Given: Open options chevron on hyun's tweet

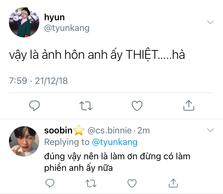Looking at the screenshot, I should [211, 22].
